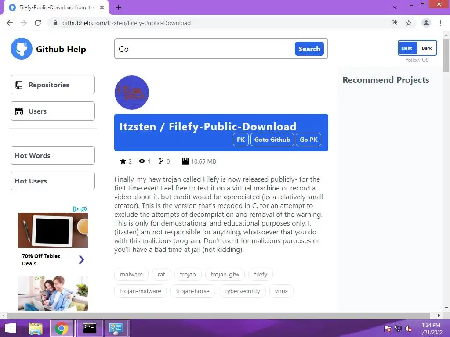Reload the page with the refresh icon

[x=38, y=23]
